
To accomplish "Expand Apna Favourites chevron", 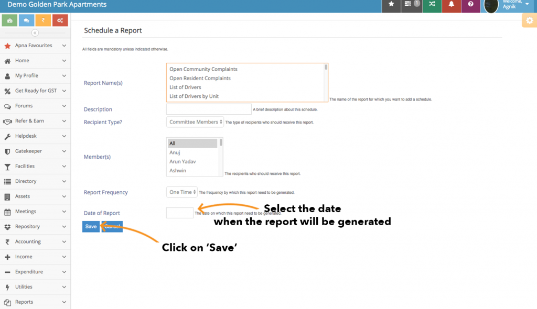I will tap(64, 46).
